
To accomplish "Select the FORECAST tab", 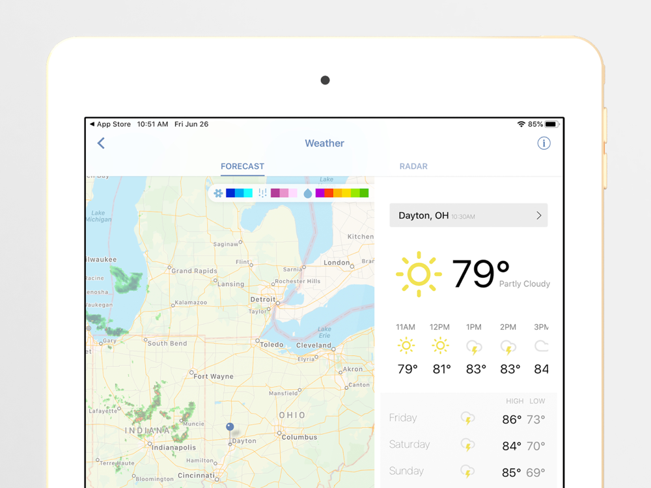I will click(242, 167).
